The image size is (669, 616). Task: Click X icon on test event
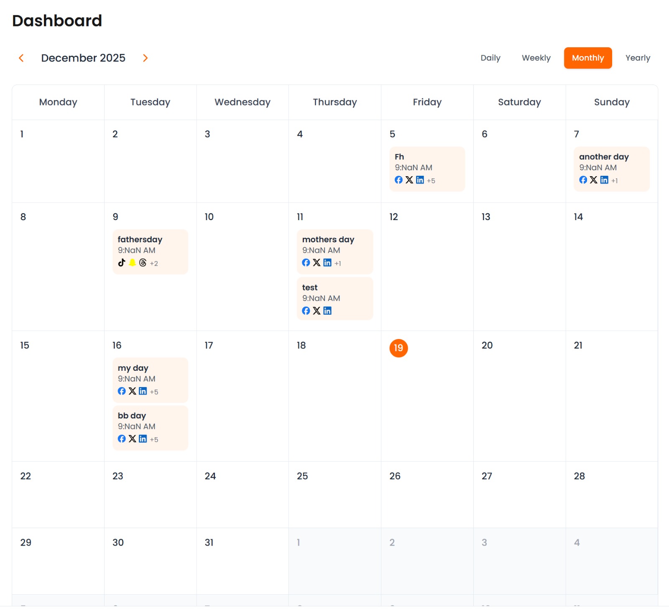317,311
